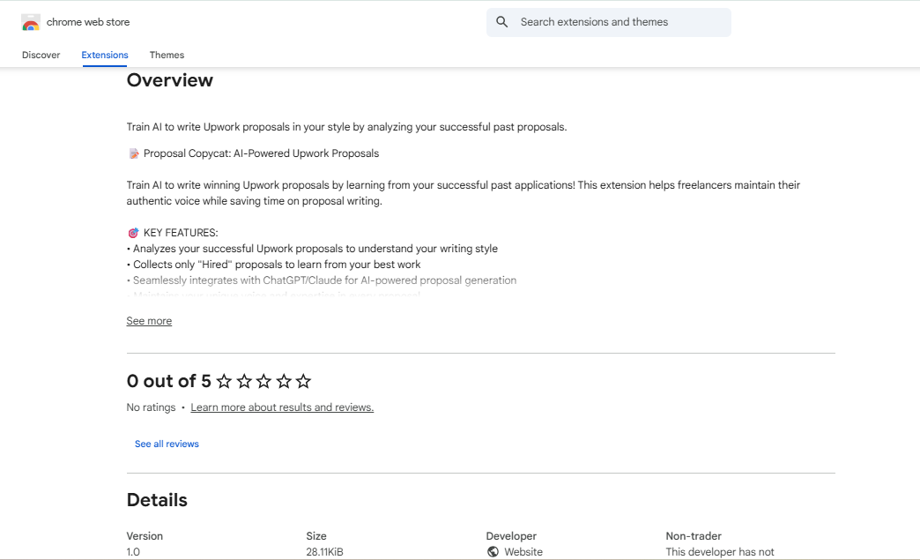Click the '0 out of 5' rating text

(x=168, y=382)
